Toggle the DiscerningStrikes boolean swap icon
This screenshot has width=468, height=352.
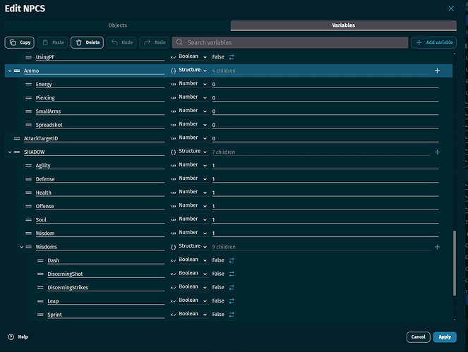(232, 287)
